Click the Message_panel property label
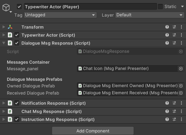Screen dimensions: 186x135 tap(23, 69)
